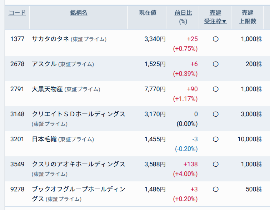This screenshot has height=210, width=270.
Task: Click circle icon for ブックオフ row
Action: click(x=216, y=189)
